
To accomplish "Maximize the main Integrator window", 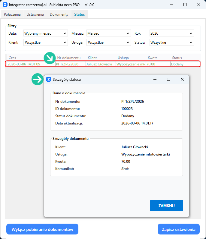I will coord(185,5).
